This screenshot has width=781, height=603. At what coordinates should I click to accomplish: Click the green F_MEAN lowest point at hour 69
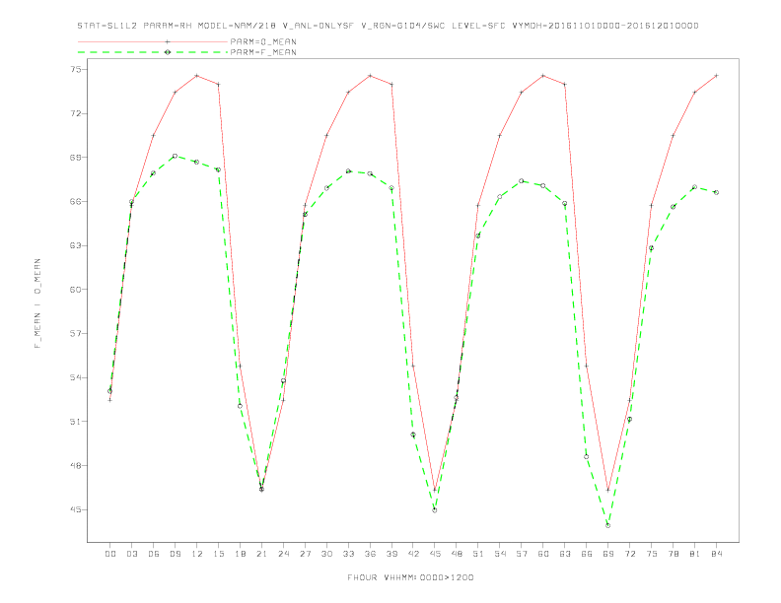pyautogui.click(x=608, y=525)
